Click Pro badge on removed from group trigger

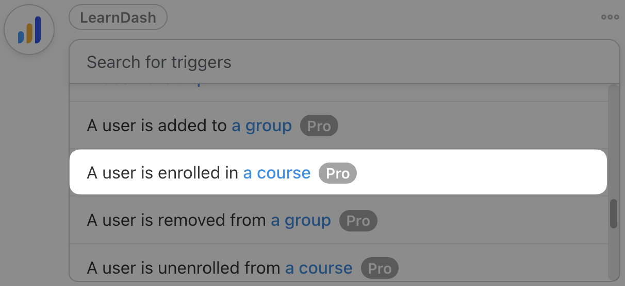click(358, 221)
